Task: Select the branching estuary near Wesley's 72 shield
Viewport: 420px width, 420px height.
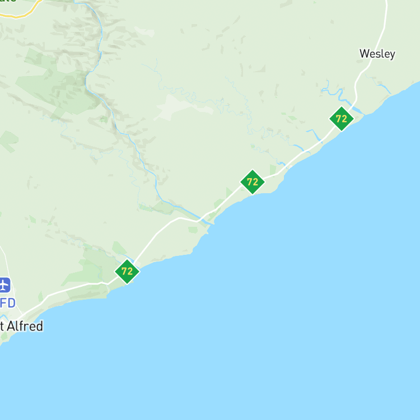Action: (x=339, y=95)
